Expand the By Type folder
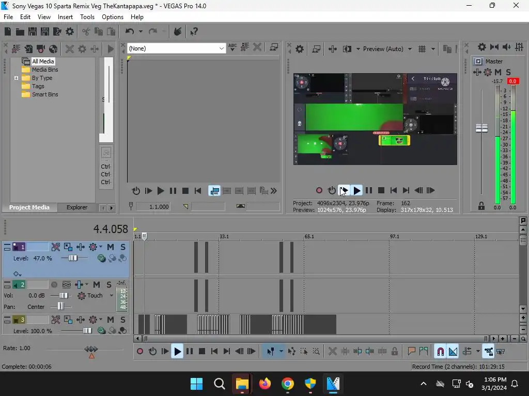529x396 pixels. 16,78
